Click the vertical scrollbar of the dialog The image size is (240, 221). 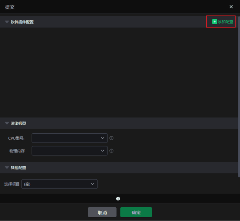pyautogui.click(x=239, y=97)
